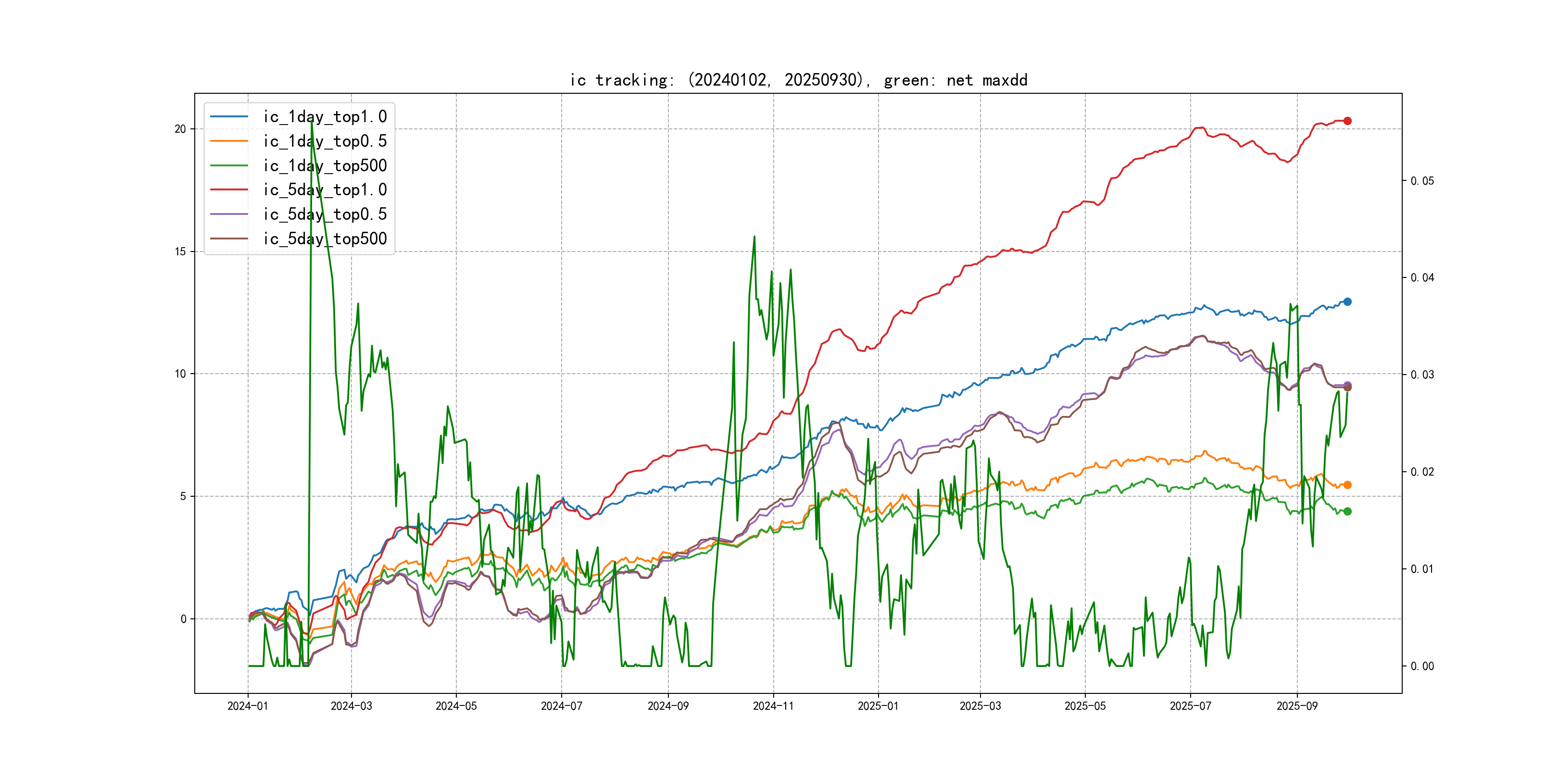Click the right y-axis label 0.00
Image resolution: width=1558 pixels, height=779 pixels.
click(x=1422, y=666)
